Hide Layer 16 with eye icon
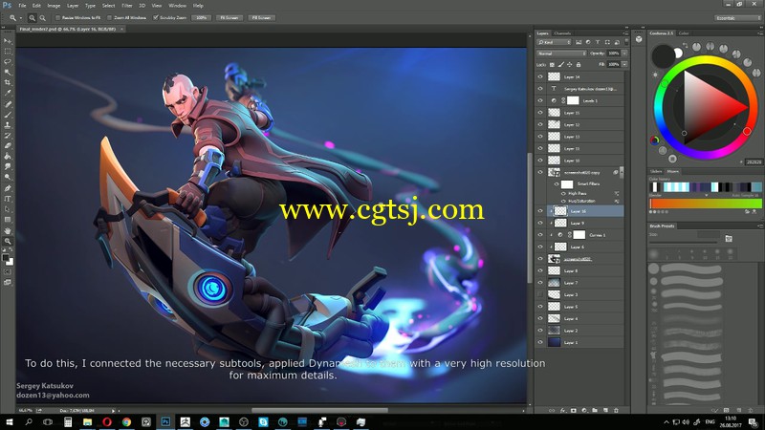 [540, 211]
